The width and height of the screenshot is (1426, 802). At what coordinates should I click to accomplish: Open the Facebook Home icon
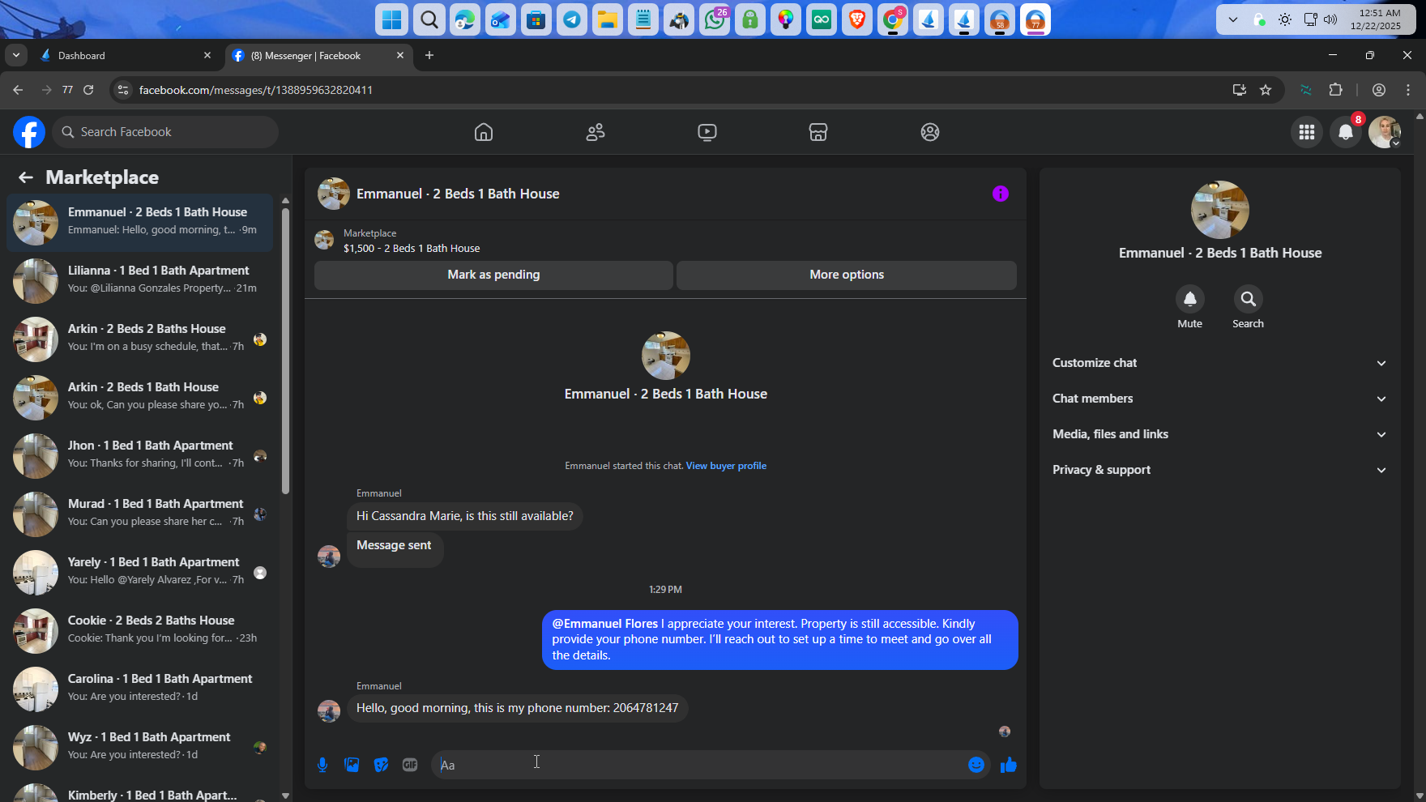coord(484,132)
